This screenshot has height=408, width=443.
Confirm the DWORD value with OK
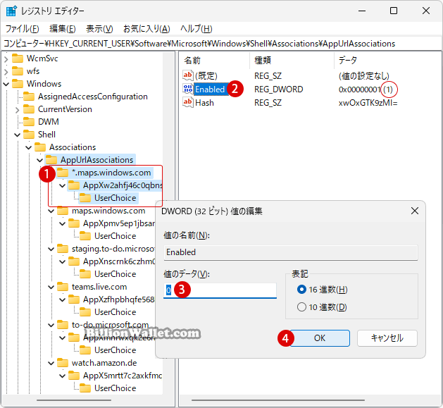320,338
